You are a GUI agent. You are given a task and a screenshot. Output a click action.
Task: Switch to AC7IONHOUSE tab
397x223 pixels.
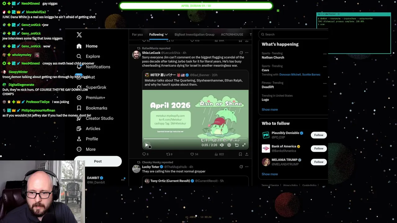[232, 34]
